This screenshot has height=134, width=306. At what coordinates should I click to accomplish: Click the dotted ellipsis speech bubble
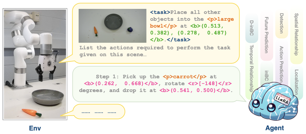(x=99, y=112)
